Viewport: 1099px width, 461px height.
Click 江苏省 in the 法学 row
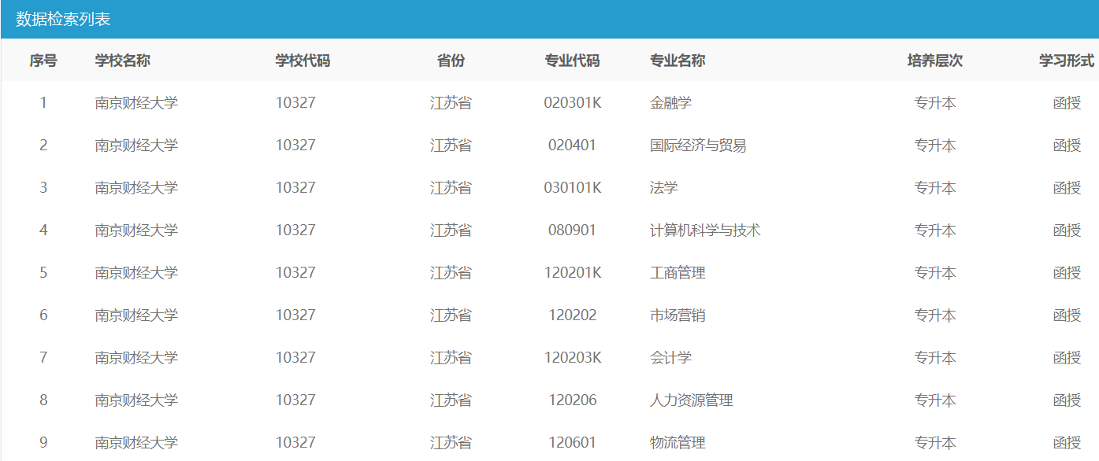point(451,188)
